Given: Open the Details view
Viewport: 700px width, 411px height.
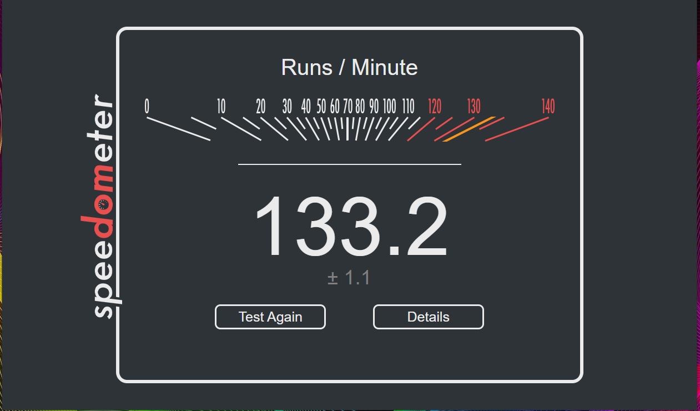Looking at the screenshot, I should (x=429, y=317).
